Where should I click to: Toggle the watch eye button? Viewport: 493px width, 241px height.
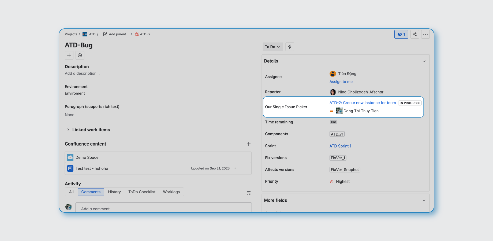(x=401, y=34)
